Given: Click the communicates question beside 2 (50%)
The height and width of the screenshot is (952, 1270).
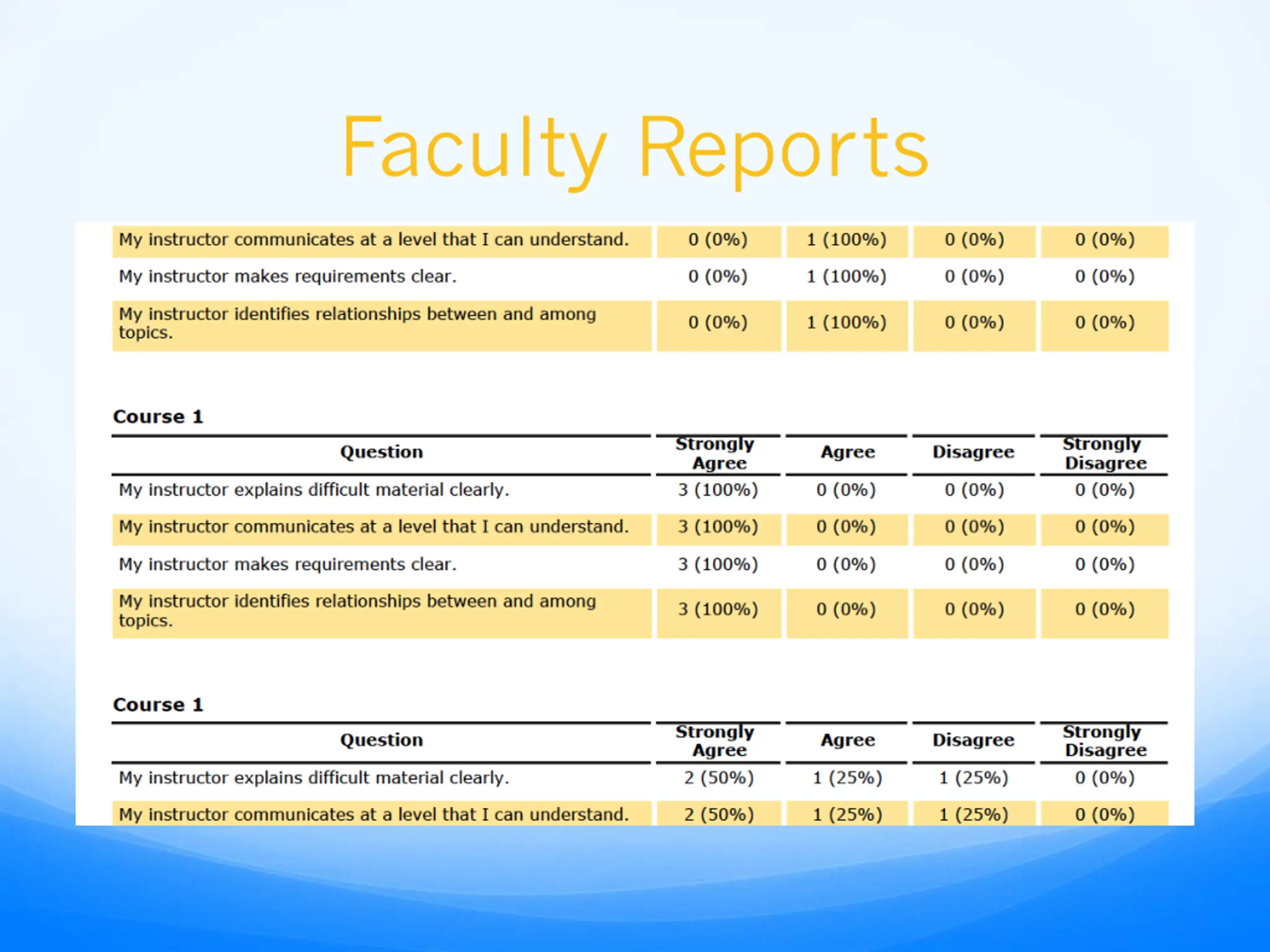Looking at the screenshot, I should point(374,815).
